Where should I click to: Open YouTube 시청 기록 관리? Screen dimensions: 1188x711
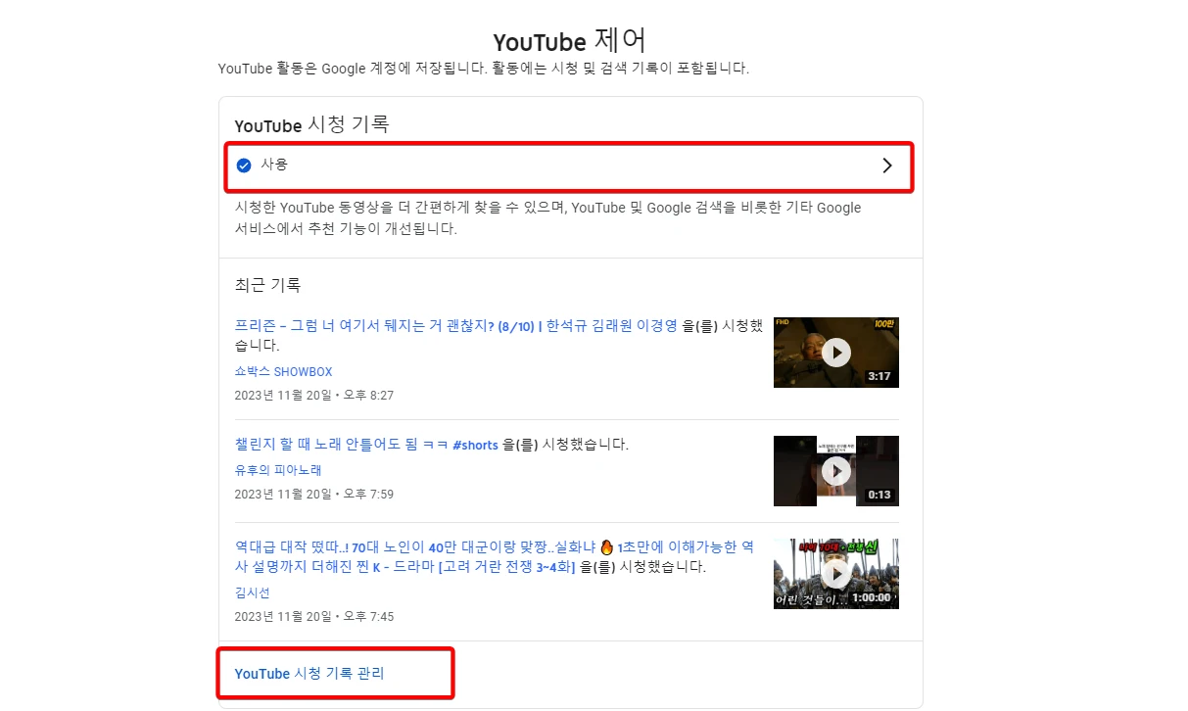click(x=311, y=673)
